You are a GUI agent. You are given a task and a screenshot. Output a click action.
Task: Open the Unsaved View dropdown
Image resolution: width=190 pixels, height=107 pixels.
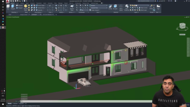(98, 8)
